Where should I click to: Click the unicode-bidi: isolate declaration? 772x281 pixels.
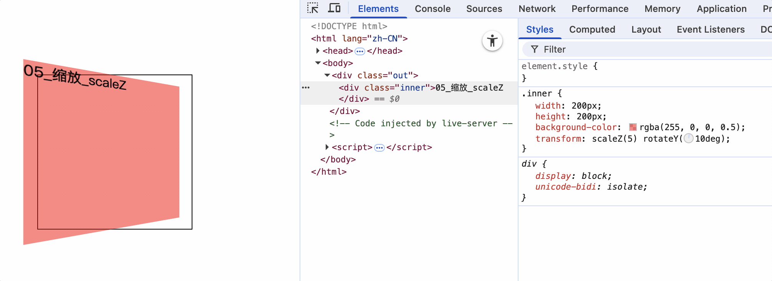pos(591,187)
